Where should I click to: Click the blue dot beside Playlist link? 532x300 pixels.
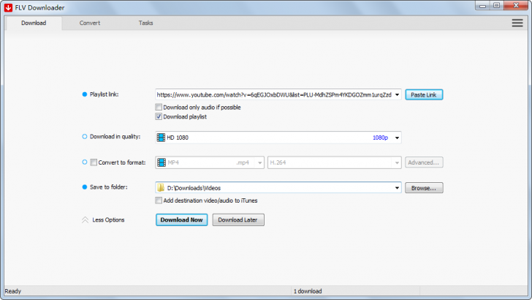(85, 94)
